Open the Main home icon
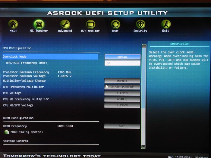Viewport: 211px width, 158px height. click(13, 24)
